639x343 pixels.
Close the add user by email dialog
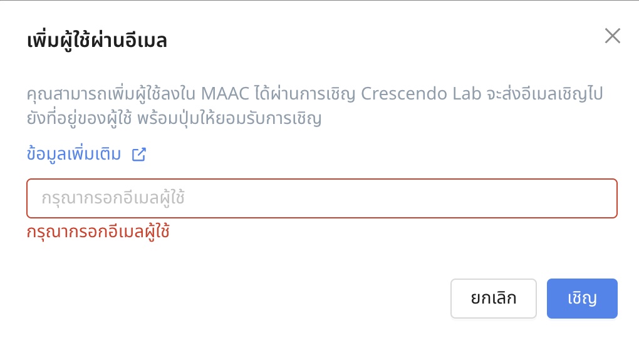tap(612, 36)
